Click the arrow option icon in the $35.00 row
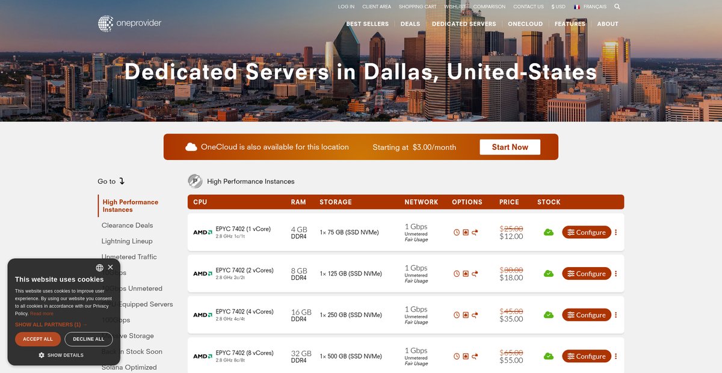Image resolution: width=722 pixels, height=373 pixels. (x=475, y=315)
